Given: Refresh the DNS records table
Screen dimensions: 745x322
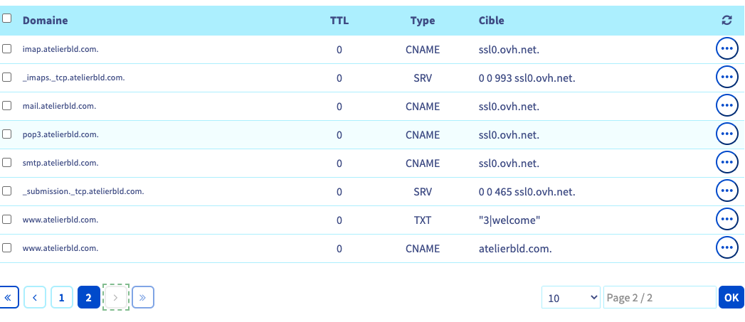Looking at the screenshot, I should pos(726,21).
